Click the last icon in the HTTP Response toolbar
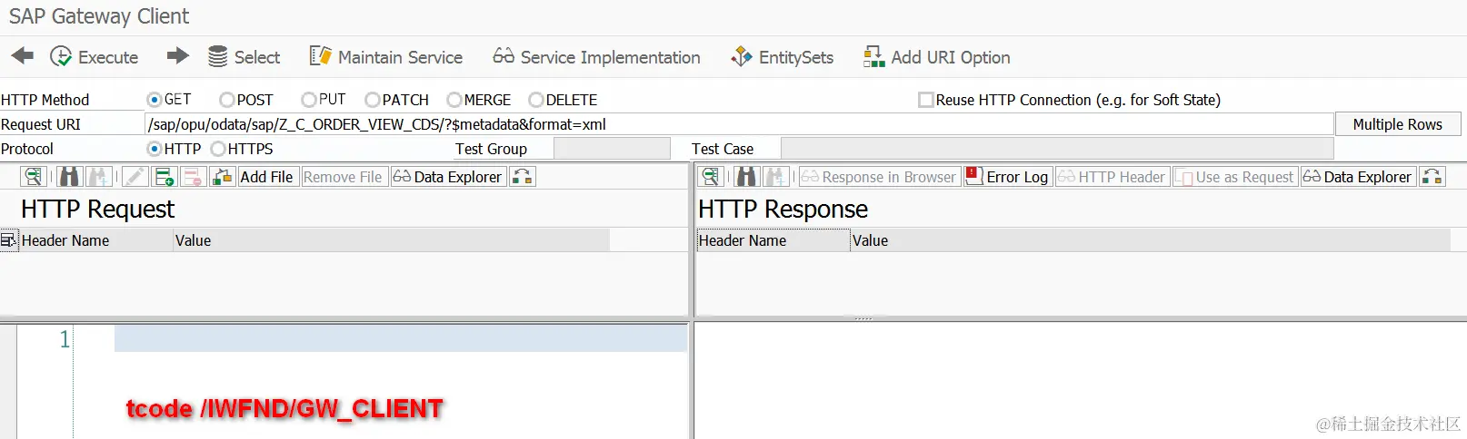This screenshot has width=1467, height=439. point(1432,177)
